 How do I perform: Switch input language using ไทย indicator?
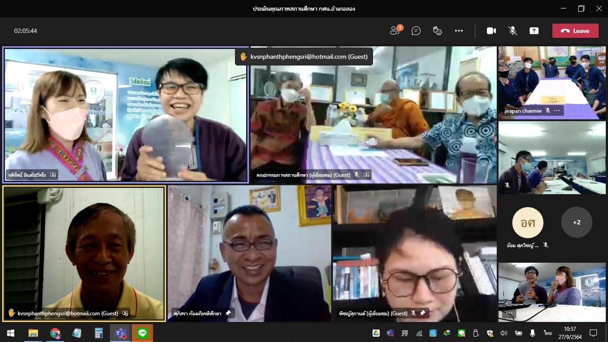click(547, 333)
